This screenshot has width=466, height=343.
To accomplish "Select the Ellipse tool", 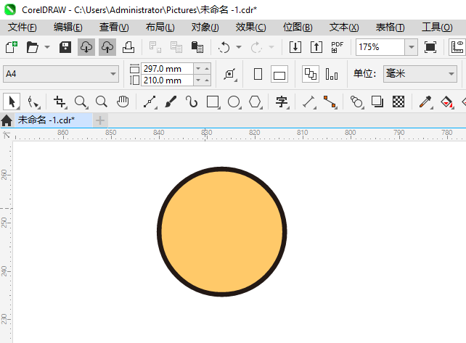I will click(234, 102).
